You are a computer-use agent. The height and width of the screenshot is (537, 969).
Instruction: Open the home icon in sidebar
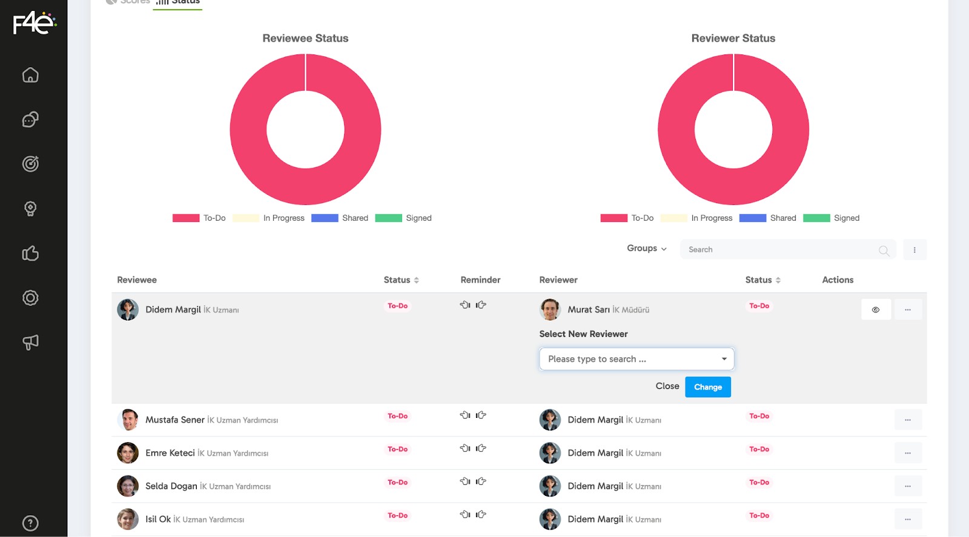click(x=30, y=75)
